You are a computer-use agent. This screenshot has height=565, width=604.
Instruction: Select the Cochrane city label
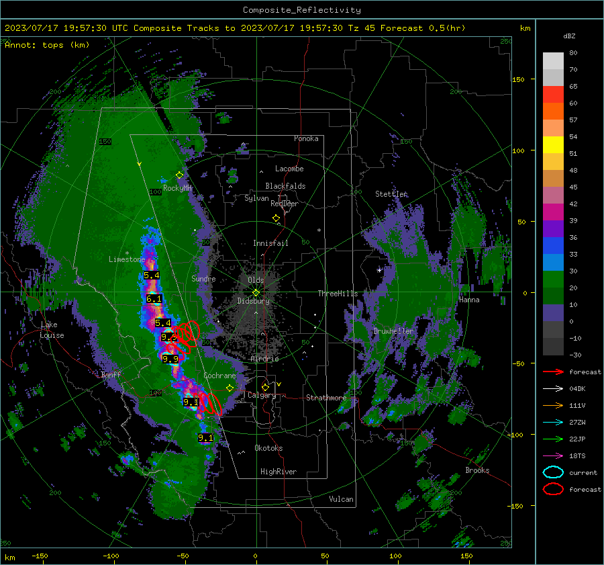point(219,376)
